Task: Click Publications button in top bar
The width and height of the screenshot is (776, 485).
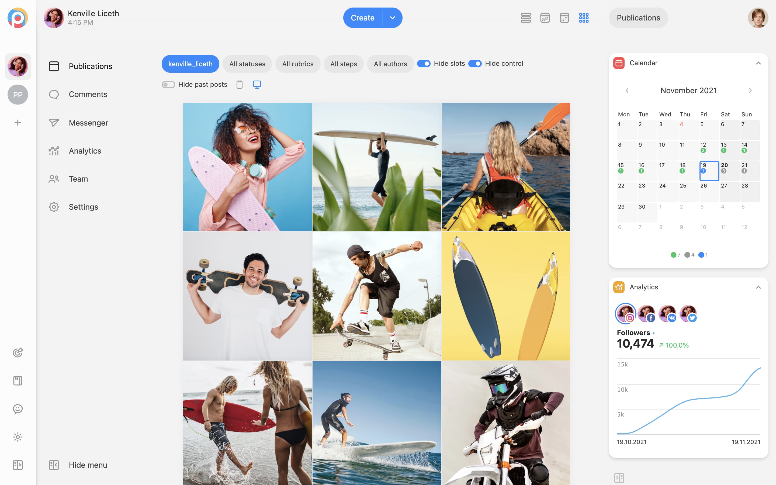Action: tap(638, 18)
